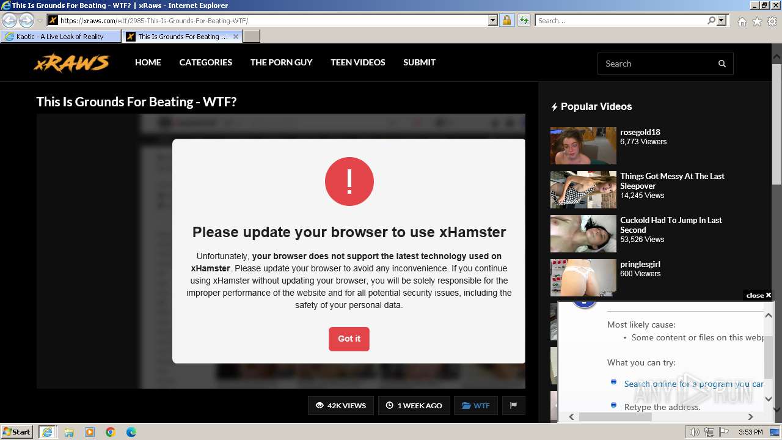
Task: Go to the HOME menu item
Action: pyautogui.click(x=148, y=62)
